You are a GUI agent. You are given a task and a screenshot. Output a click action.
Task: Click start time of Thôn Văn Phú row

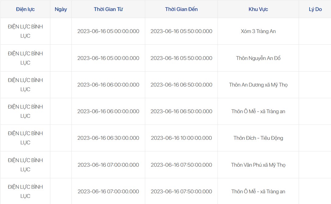coord(108,165)
